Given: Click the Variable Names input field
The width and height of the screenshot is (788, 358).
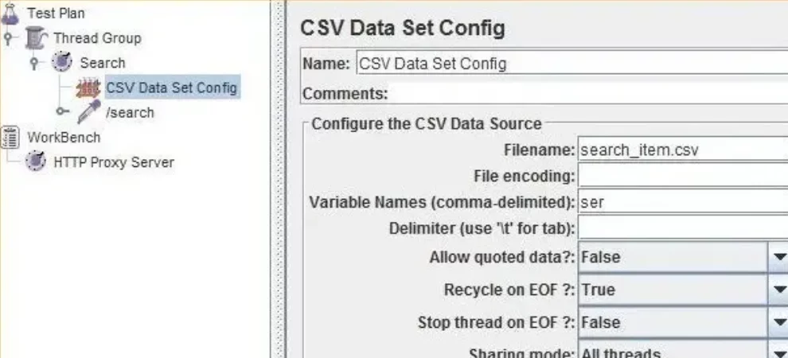Looking at the screenshot, I should pos(681,201).
